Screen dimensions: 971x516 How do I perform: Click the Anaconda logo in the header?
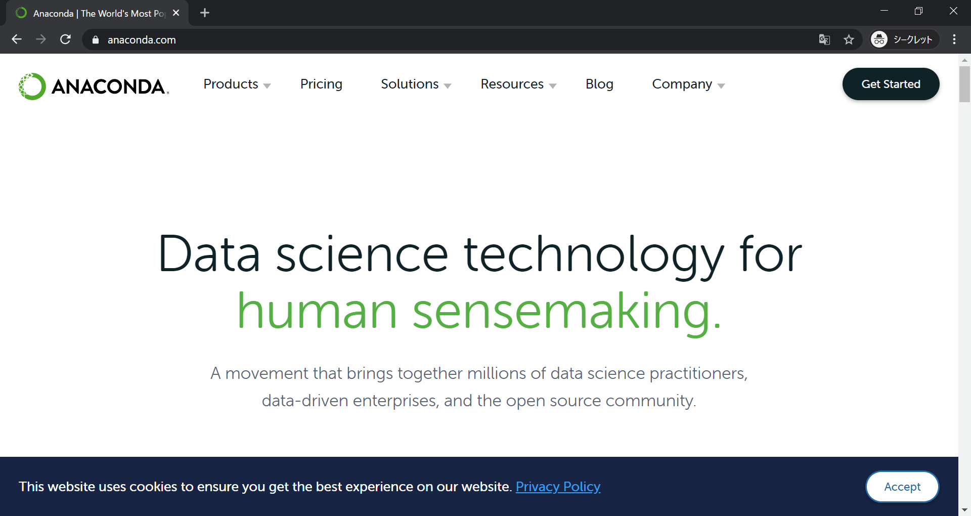94,86
